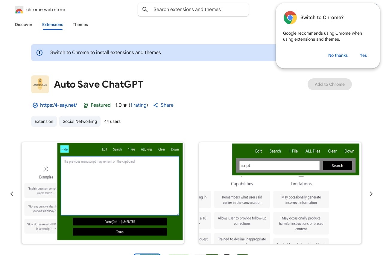
Task: Click the search magnifier icon
Action: [145, 10]
